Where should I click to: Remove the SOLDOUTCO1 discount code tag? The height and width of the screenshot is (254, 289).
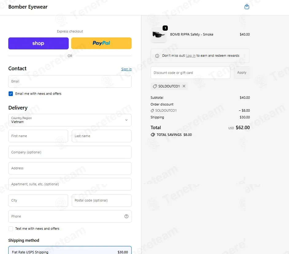click(x=184, y=86)
